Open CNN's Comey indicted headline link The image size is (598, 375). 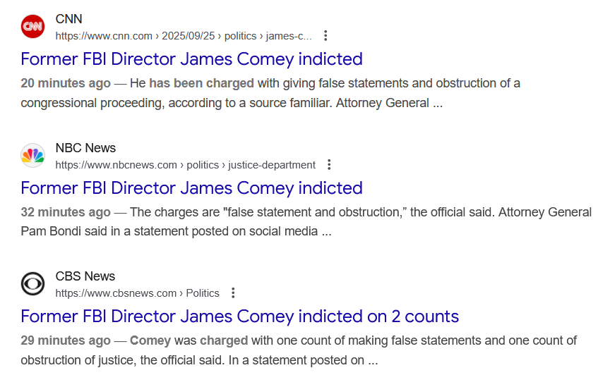click(191, 59)
